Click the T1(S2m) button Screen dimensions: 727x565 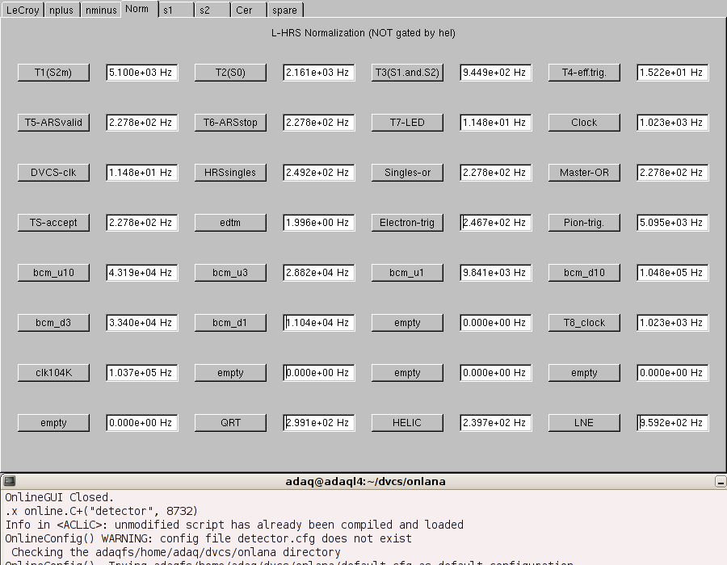point(53,73)
